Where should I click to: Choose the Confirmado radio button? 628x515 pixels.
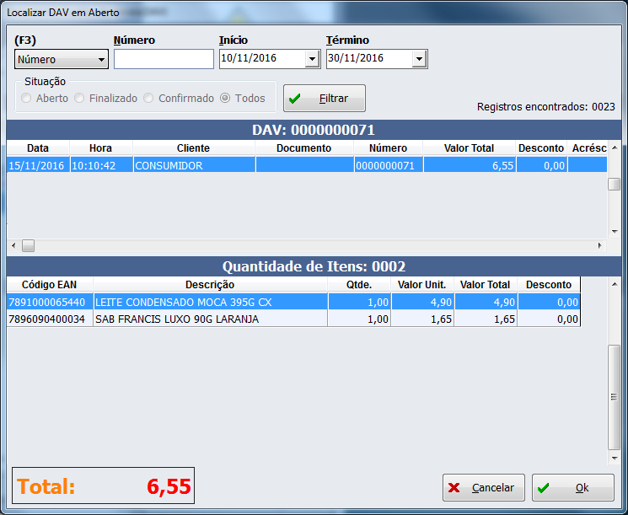point(149,99)
